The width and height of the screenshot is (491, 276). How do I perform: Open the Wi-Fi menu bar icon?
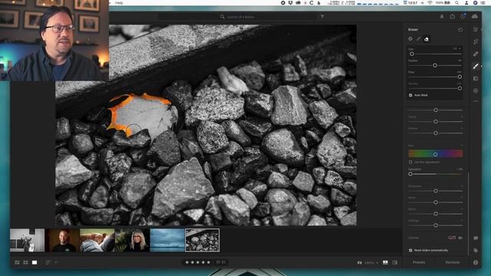click(430, 3)
